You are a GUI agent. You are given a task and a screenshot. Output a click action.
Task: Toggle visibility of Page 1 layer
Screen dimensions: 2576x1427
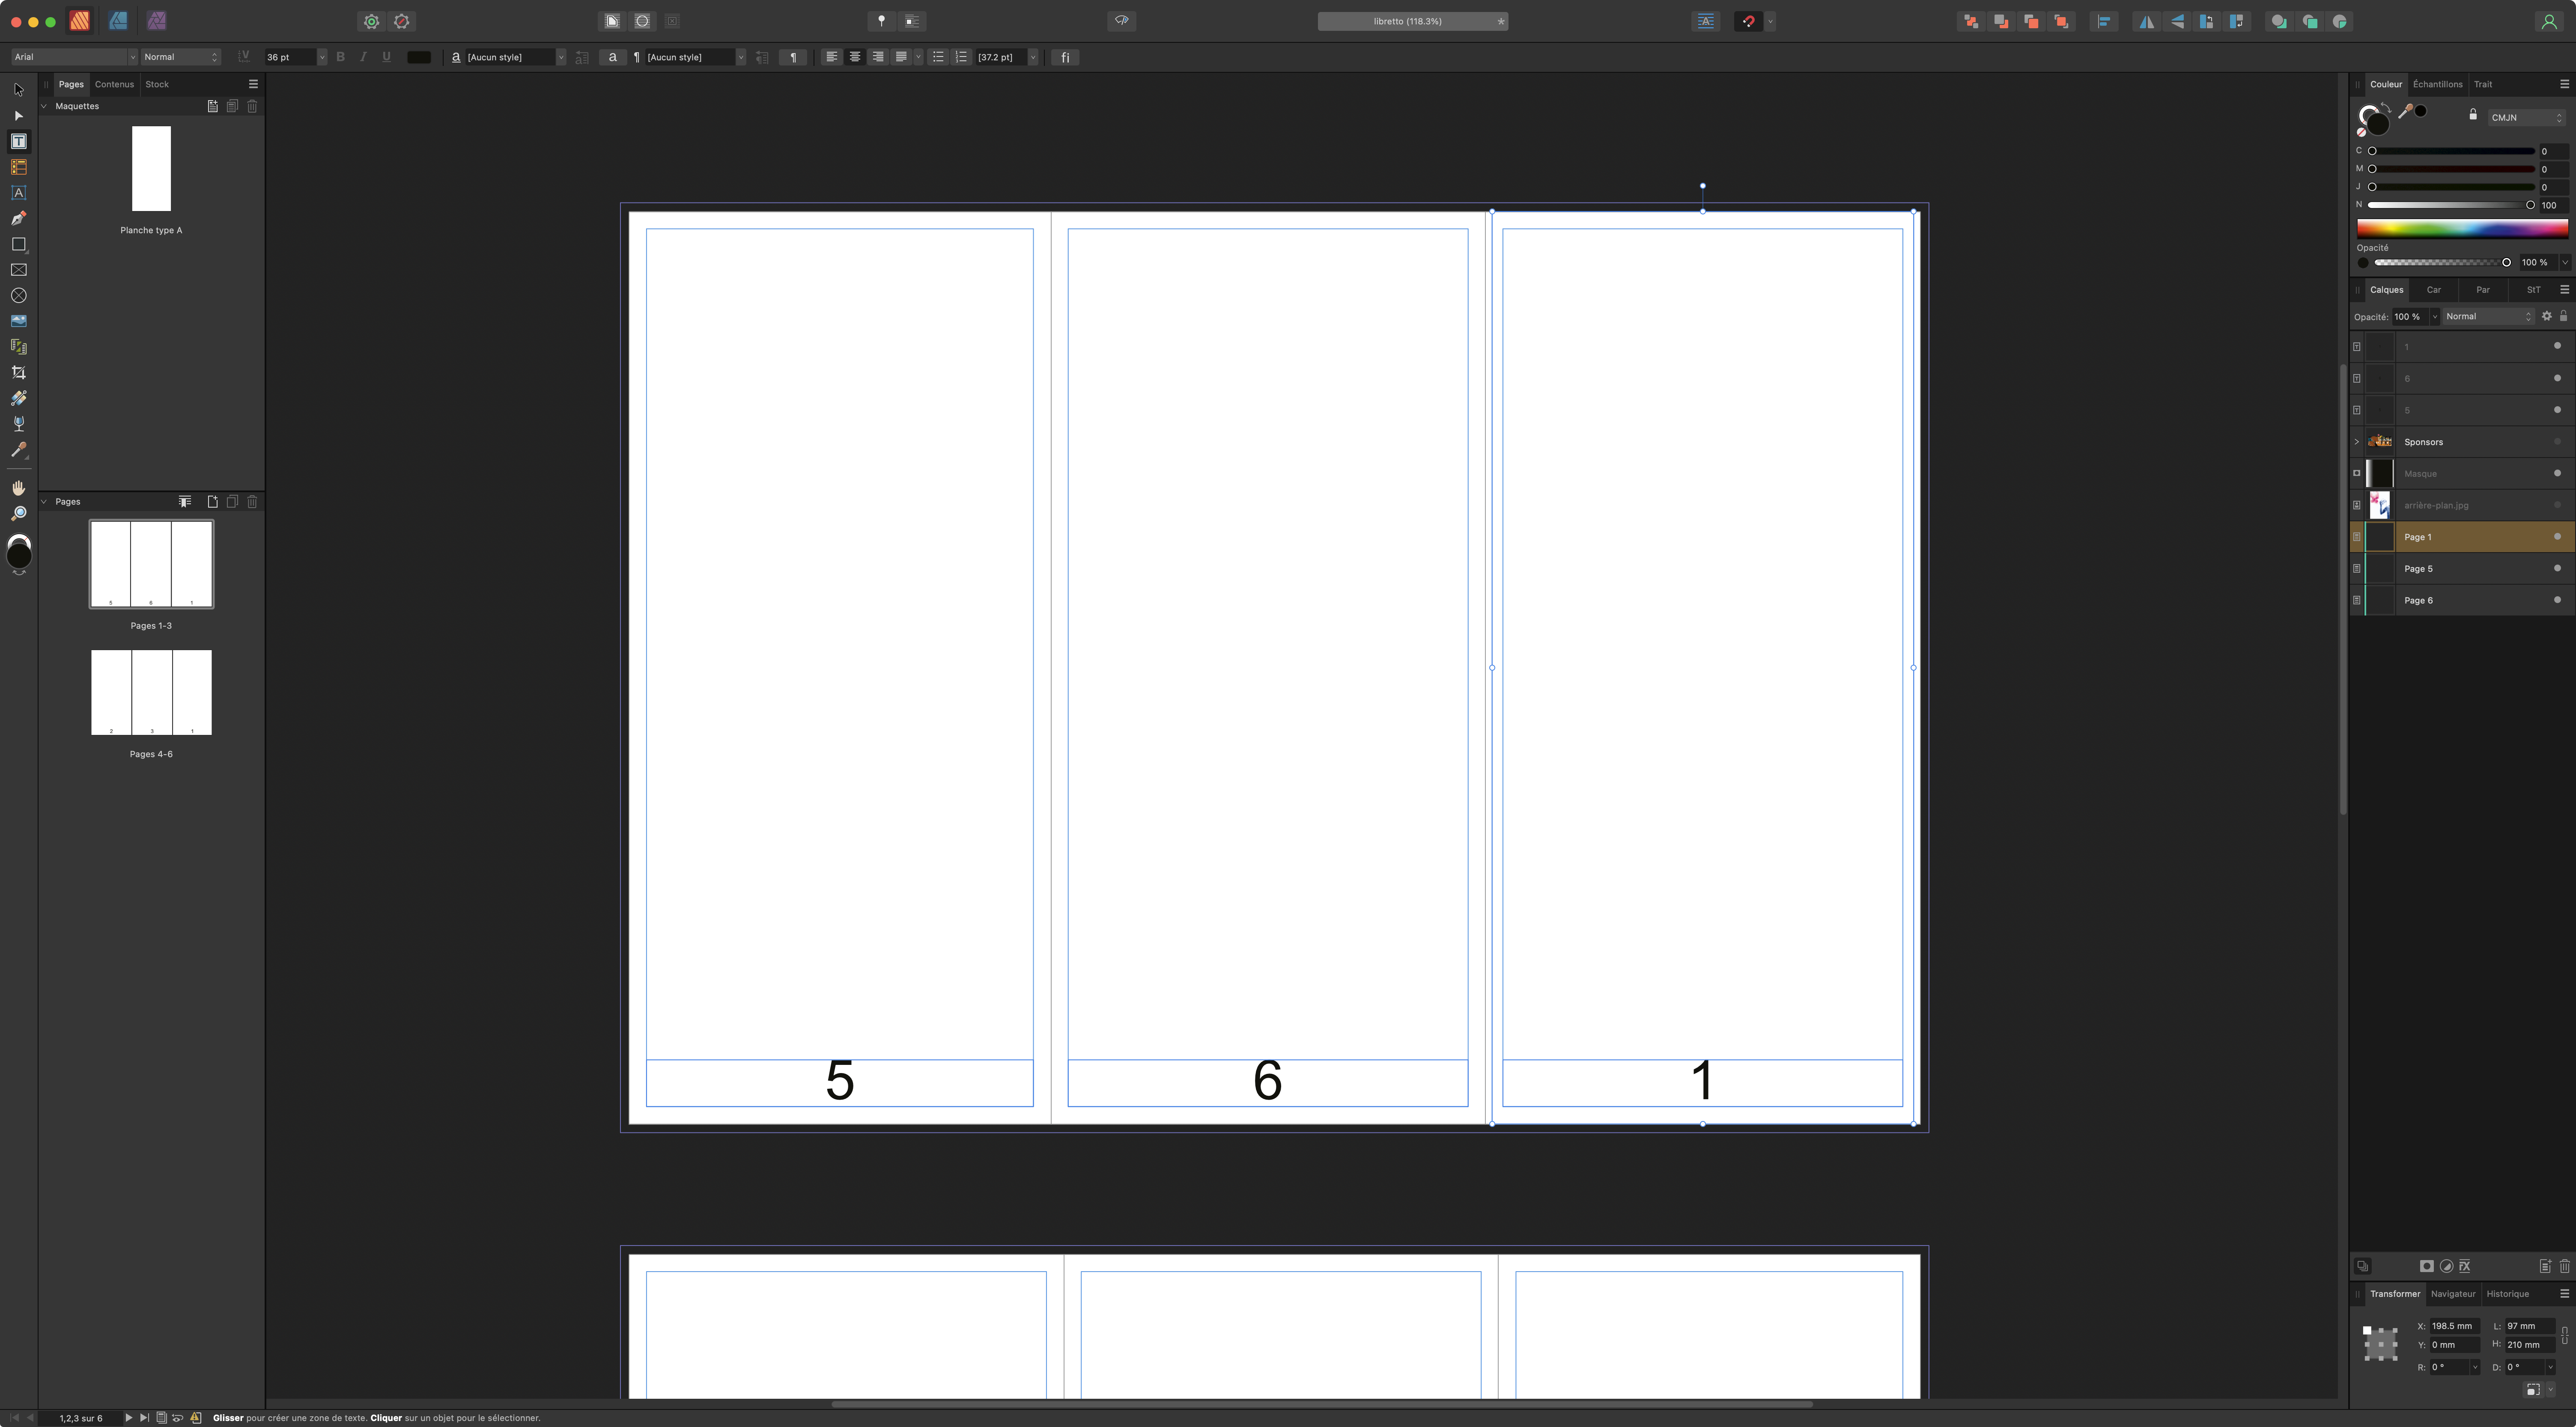[x=2558, y=537]
